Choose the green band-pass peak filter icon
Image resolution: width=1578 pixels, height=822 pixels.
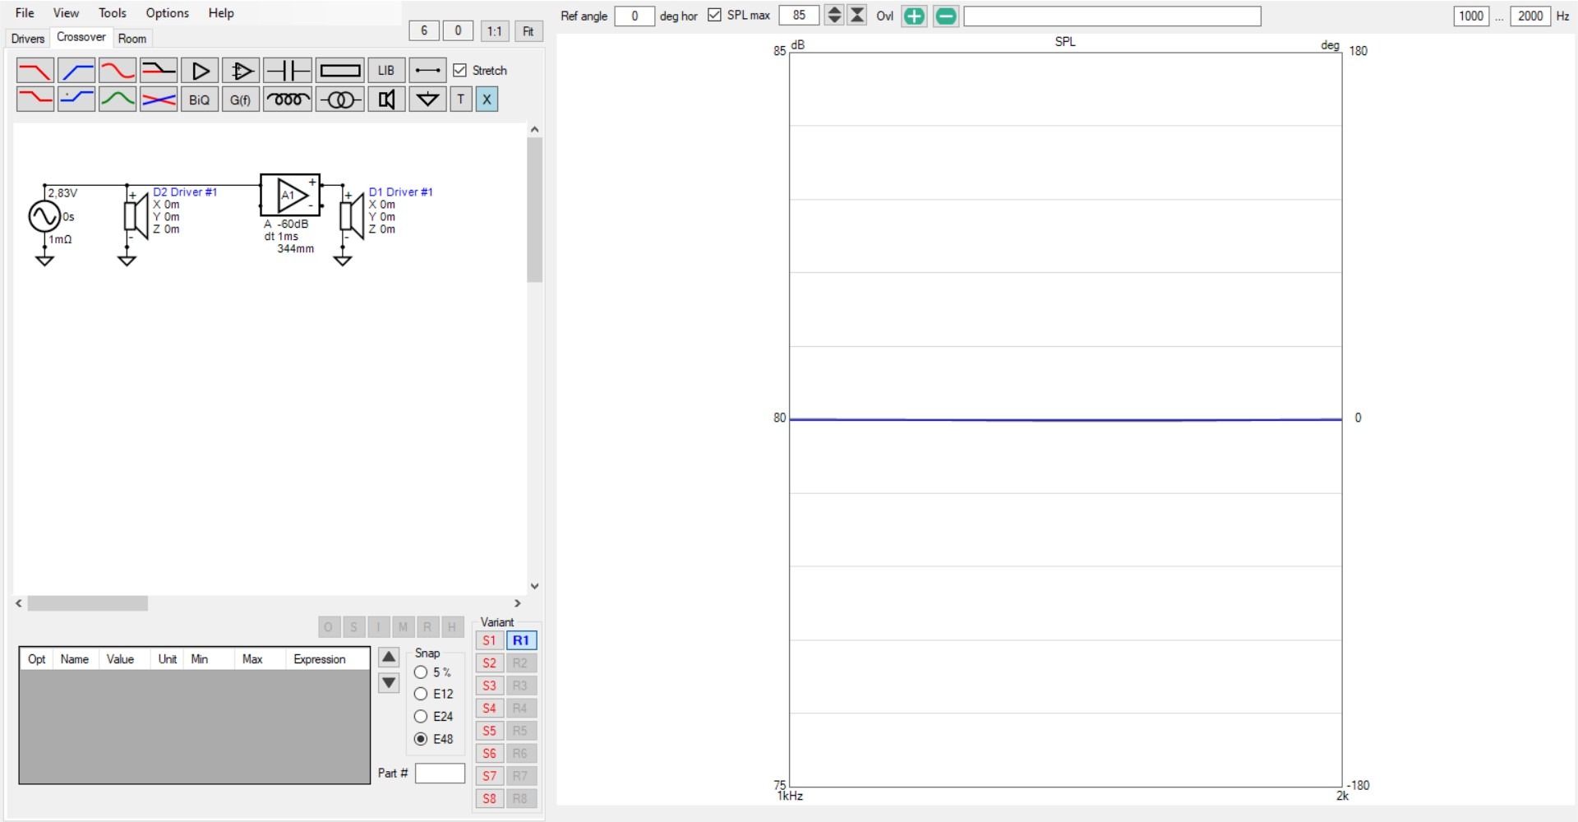(x=118, y=99)
